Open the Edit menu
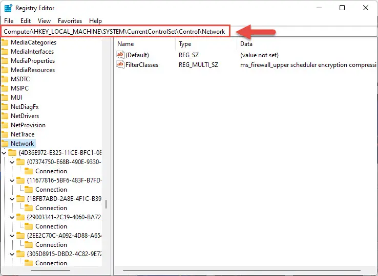 (26, 21)
